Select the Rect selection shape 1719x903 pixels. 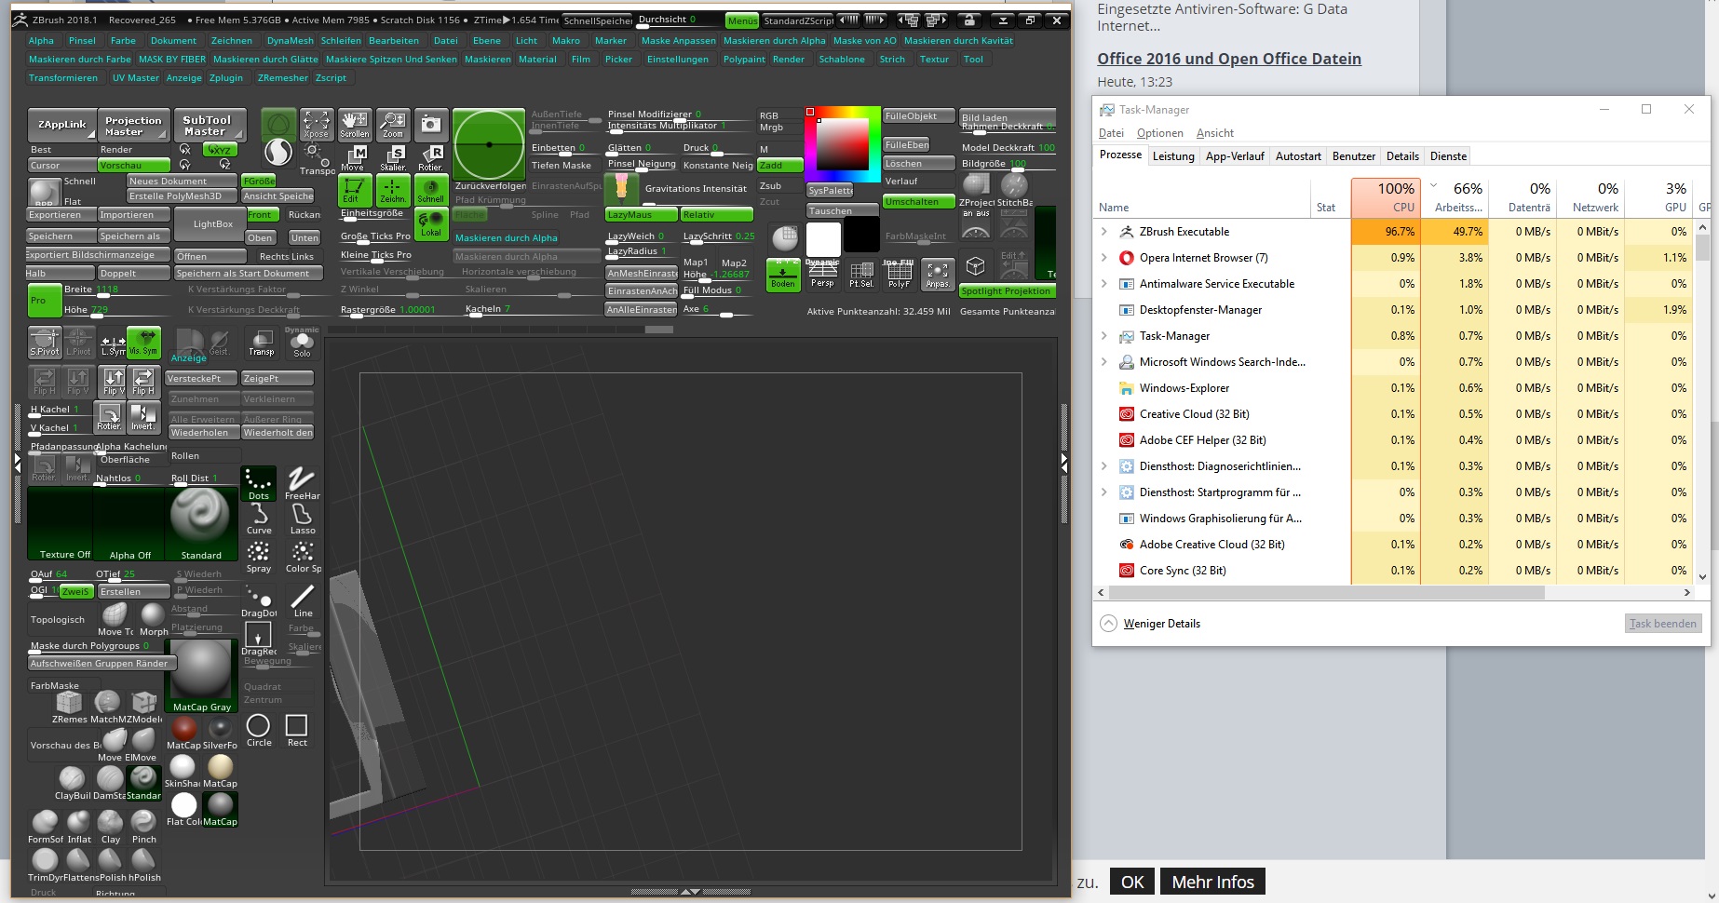pyautogui.click(x=297, y=730)
